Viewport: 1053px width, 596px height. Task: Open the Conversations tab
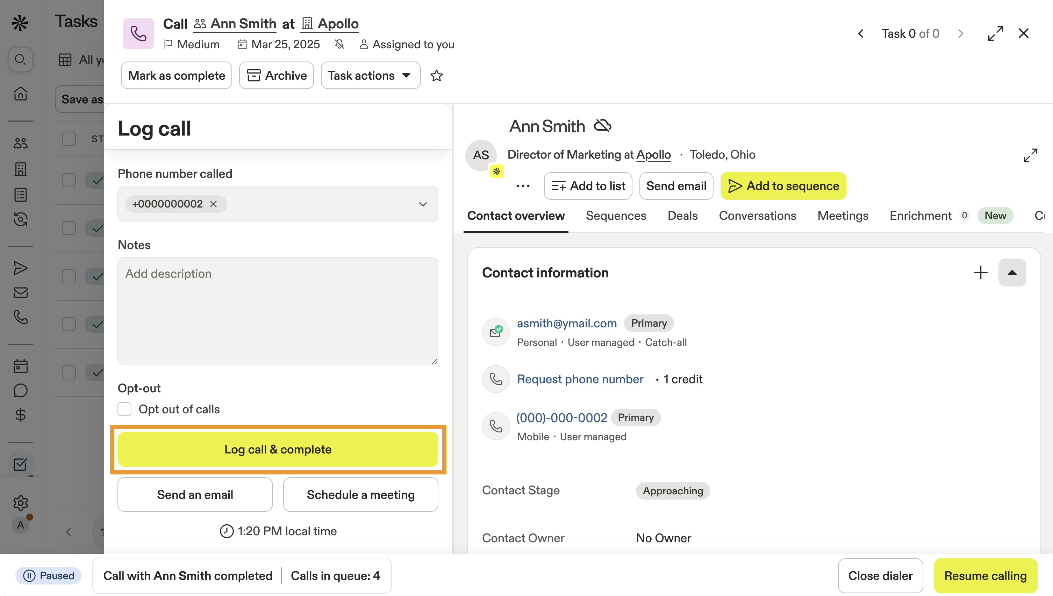(757, 216)
